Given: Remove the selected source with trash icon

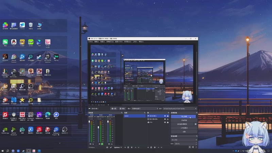Looking at the screenshot, I should click(x=151, y=147).
